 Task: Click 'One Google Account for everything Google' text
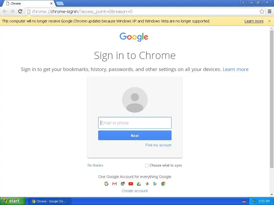pyautogui.click(x=135, y=177)
